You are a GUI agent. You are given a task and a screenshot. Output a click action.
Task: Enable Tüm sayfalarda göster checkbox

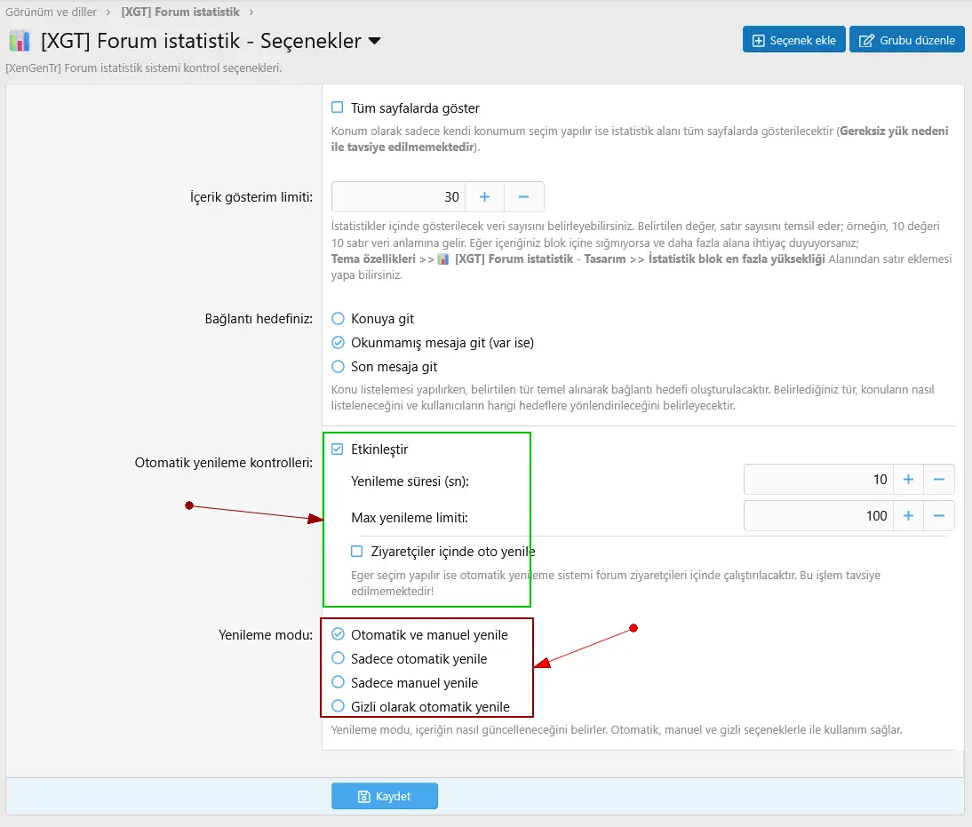[338, 107]
